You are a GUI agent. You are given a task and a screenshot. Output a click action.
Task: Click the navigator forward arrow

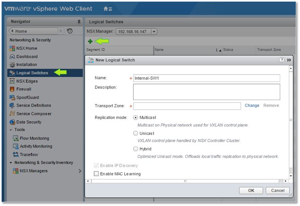coord(61,31)
